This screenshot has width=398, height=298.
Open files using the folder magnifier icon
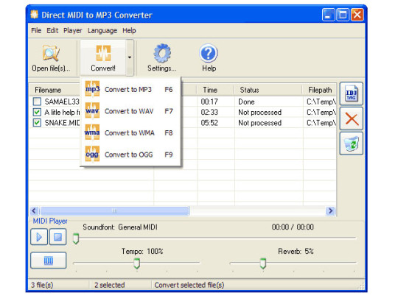coord(51,53)
